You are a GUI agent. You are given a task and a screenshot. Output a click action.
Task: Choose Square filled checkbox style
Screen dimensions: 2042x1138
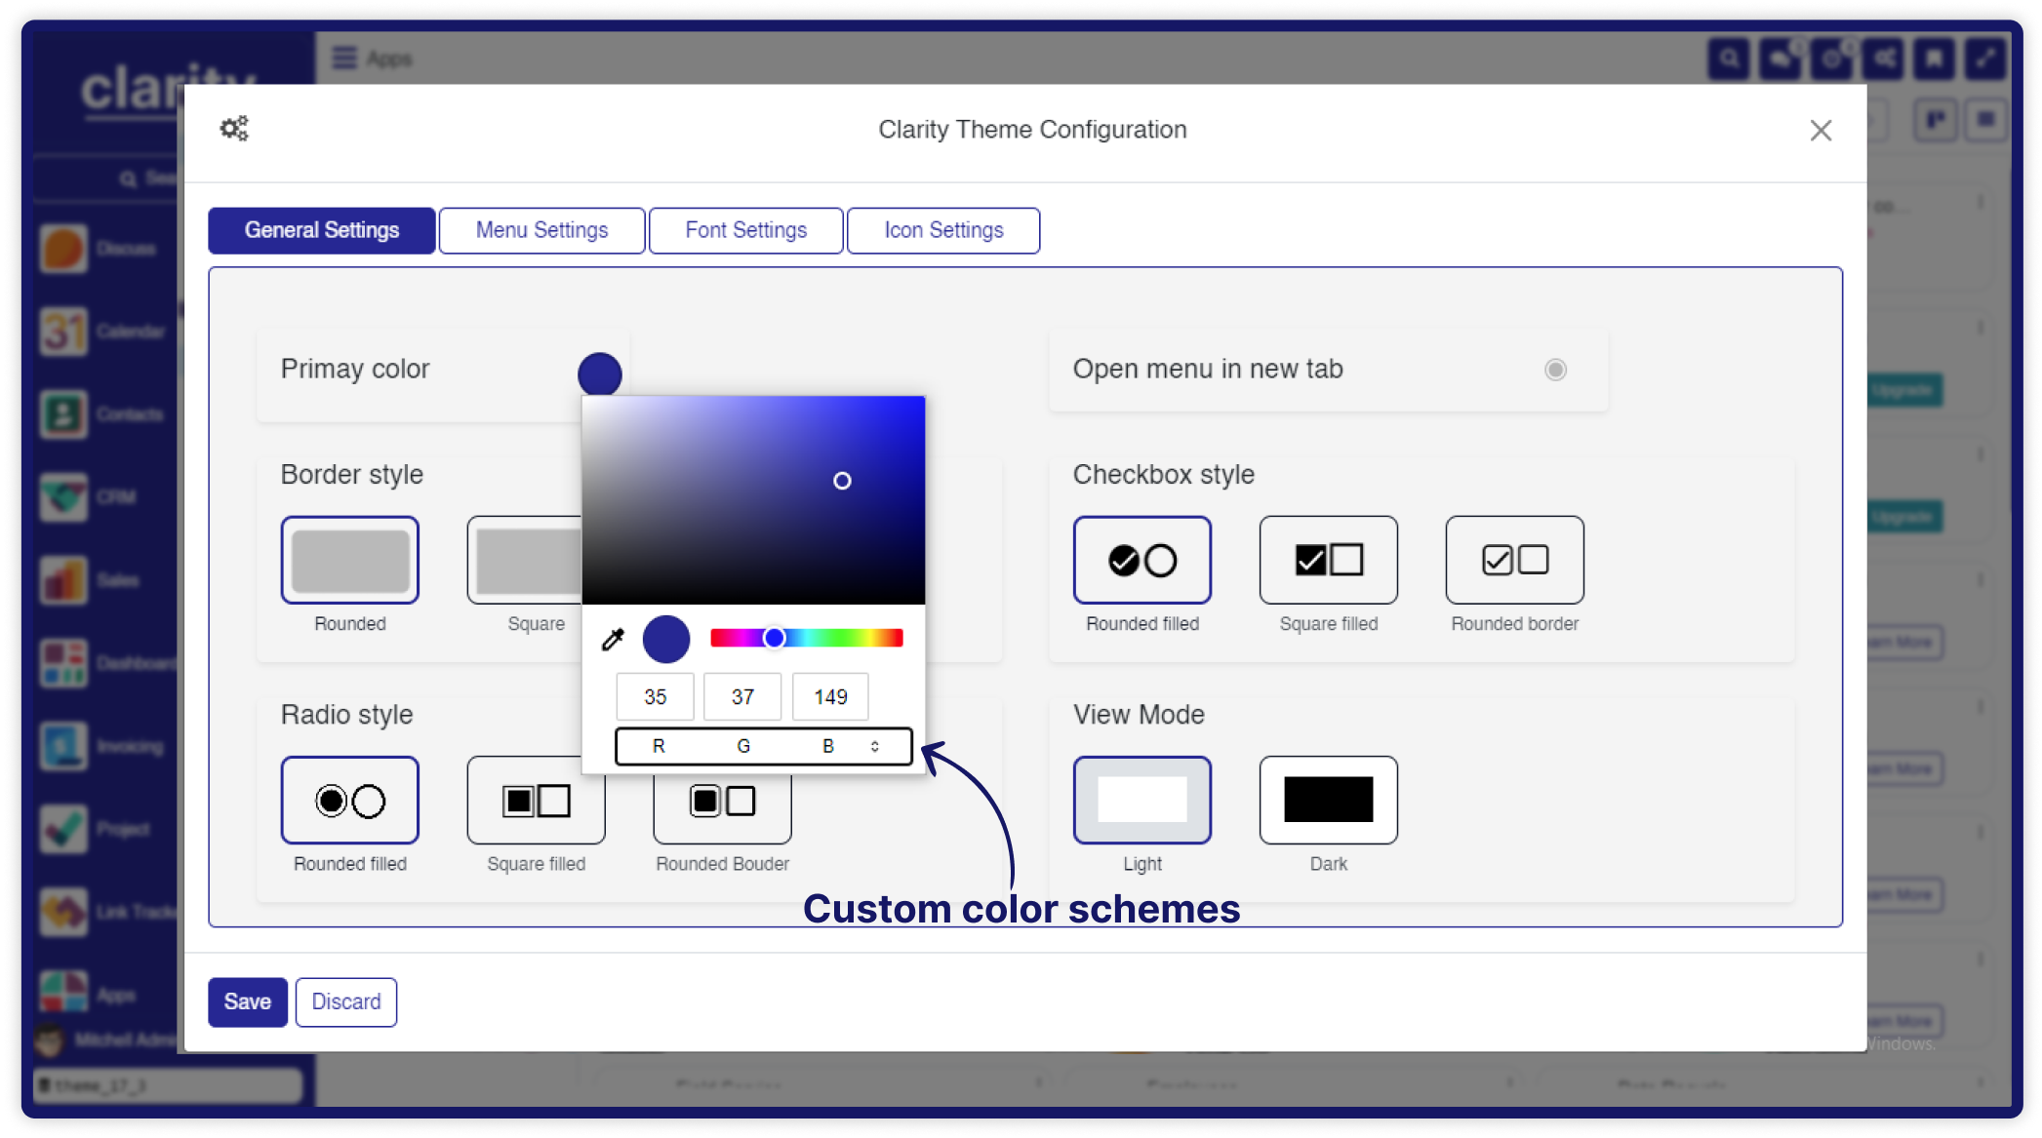(x=1329, y=560)
